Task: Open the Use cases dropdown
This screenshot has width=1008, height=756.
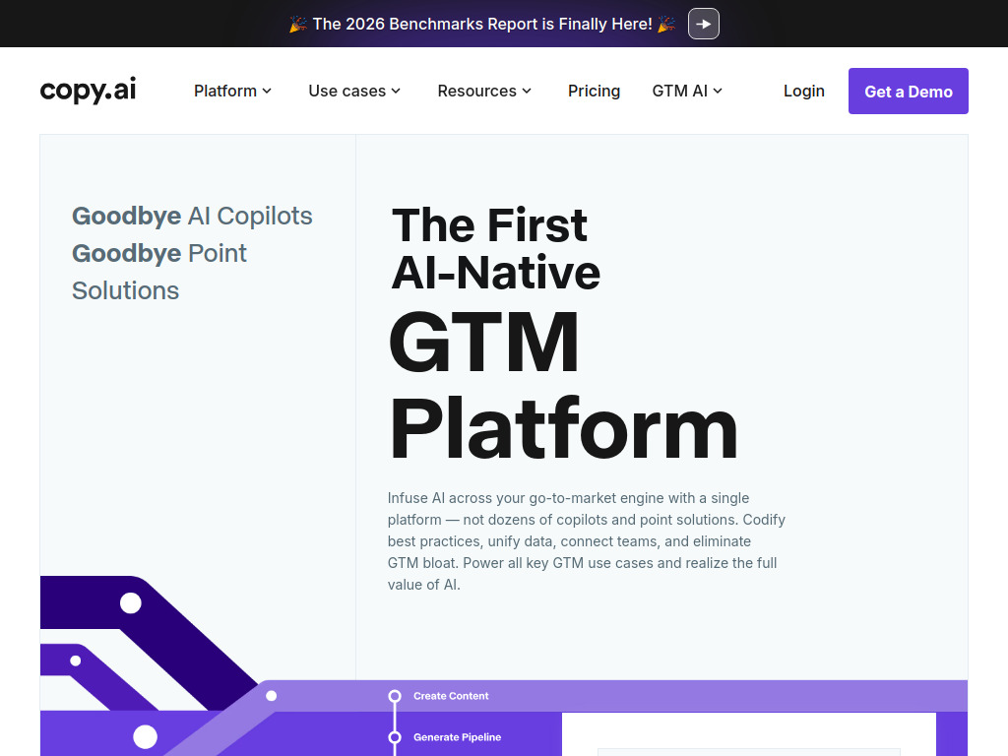Action: (354, 91)
